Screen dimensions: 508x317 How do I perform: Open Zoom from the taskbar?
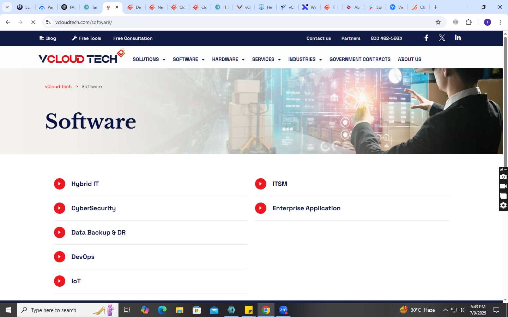[x=283, y=310]
